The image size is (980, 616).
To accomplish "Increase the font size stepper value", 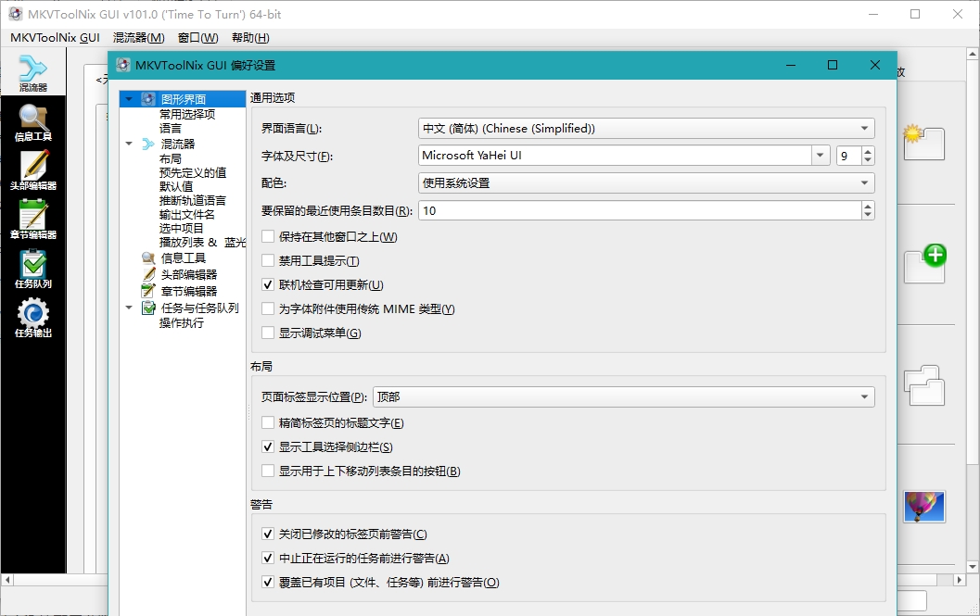I will click(x=868, y=151).
